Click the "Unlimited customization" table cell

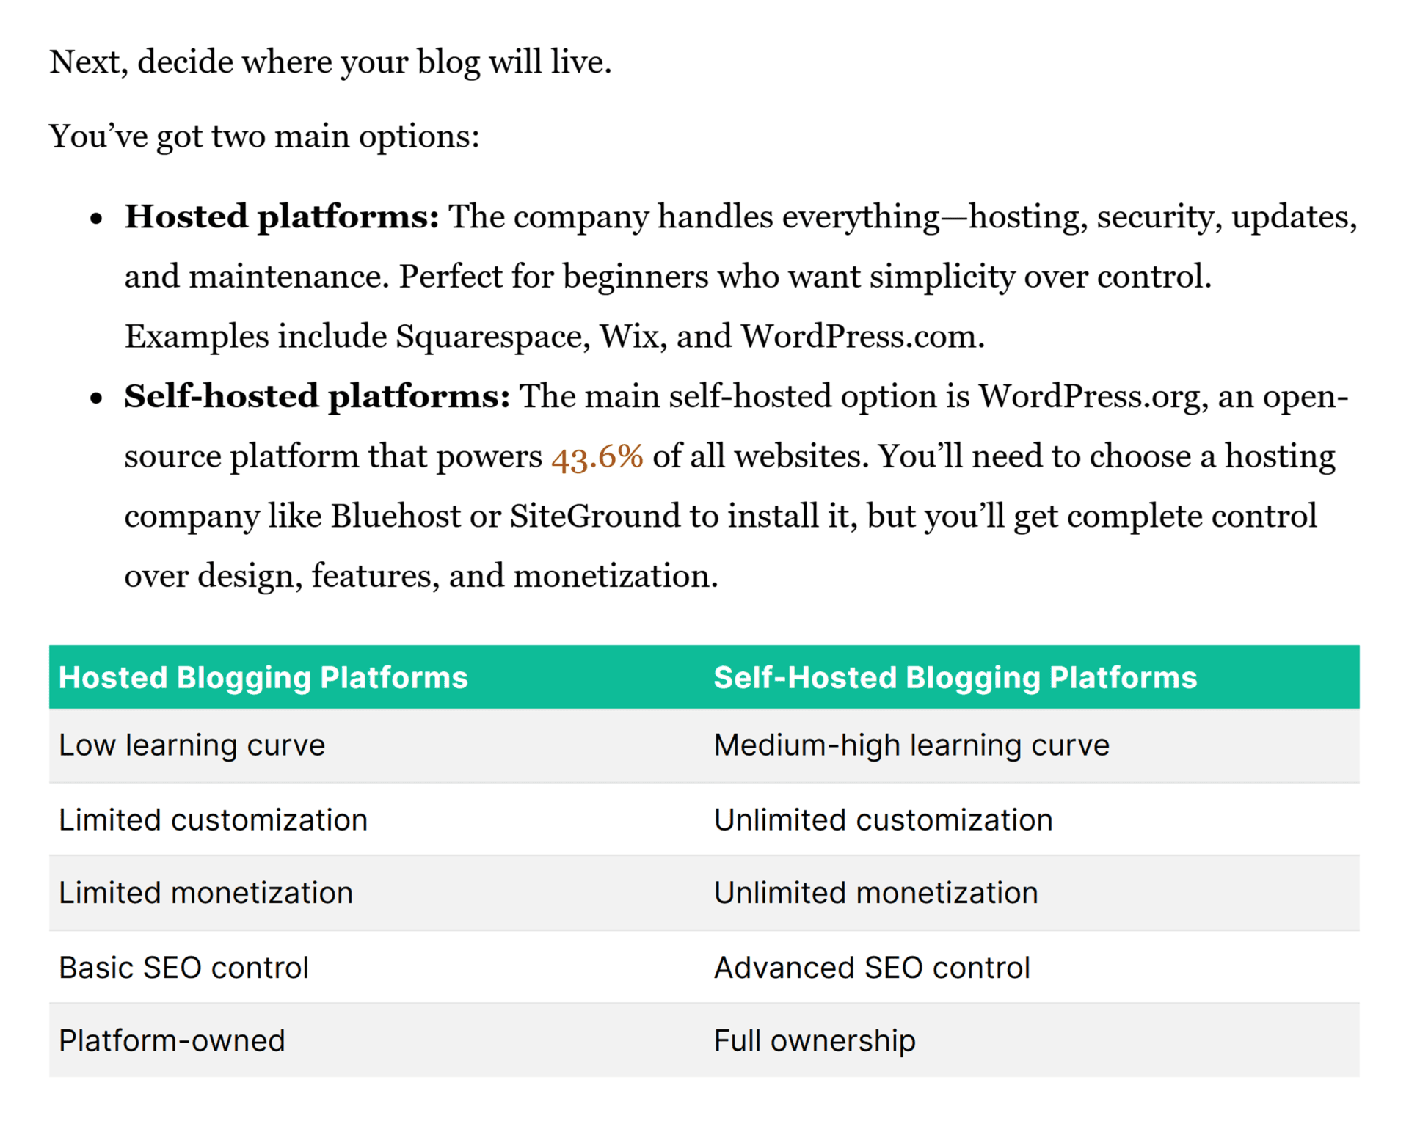coord(883,820)
